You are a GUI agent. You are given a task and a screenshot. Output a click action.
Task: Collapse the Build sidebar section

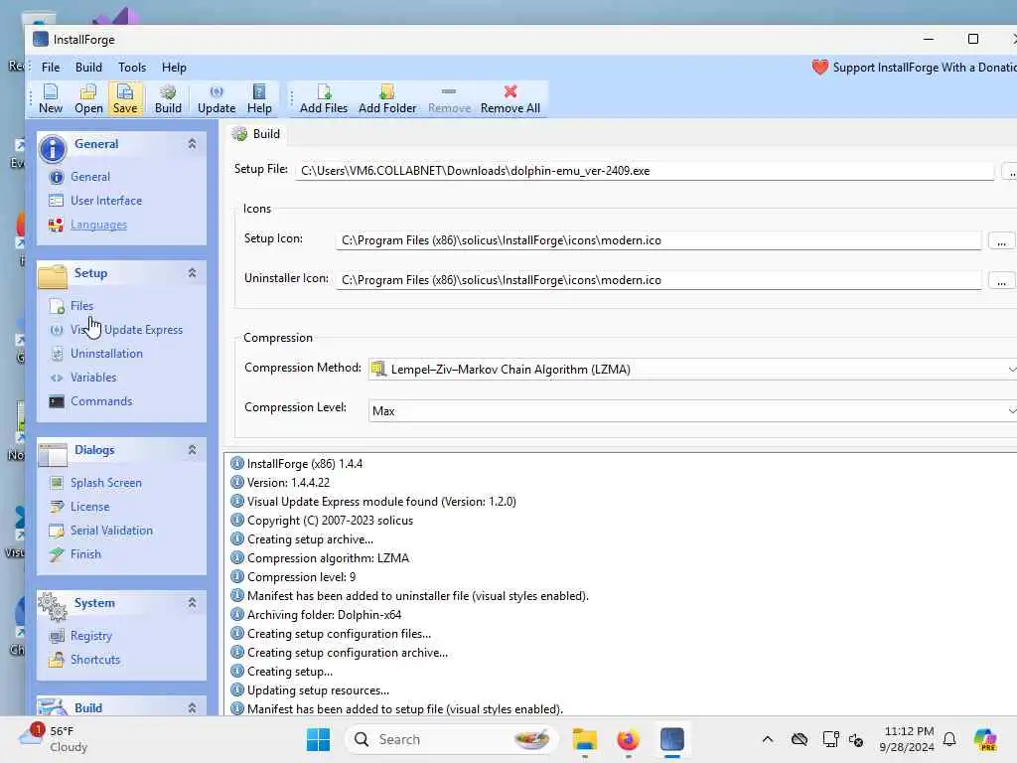192,707
